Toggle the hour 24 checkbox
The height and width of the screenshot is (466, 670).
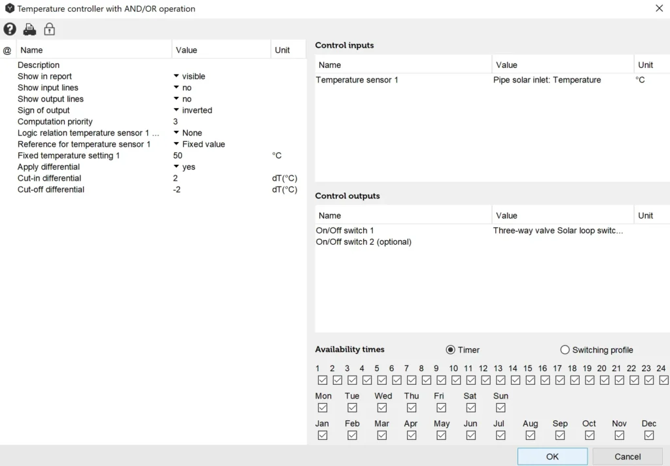[x=663, y=380]
